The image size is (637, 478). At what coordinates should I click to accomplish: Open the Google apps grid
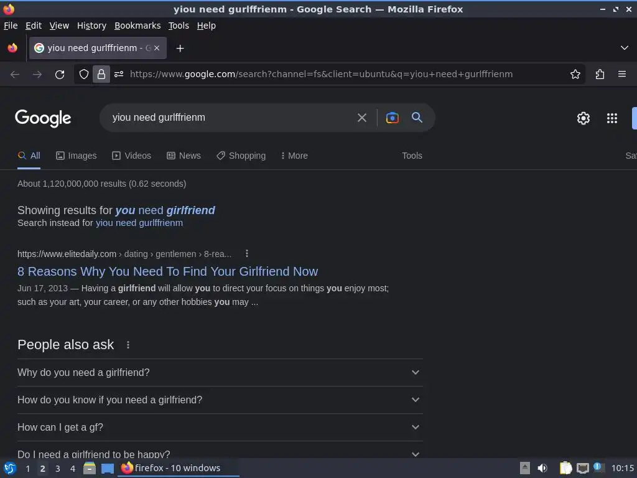click(612, 118)
